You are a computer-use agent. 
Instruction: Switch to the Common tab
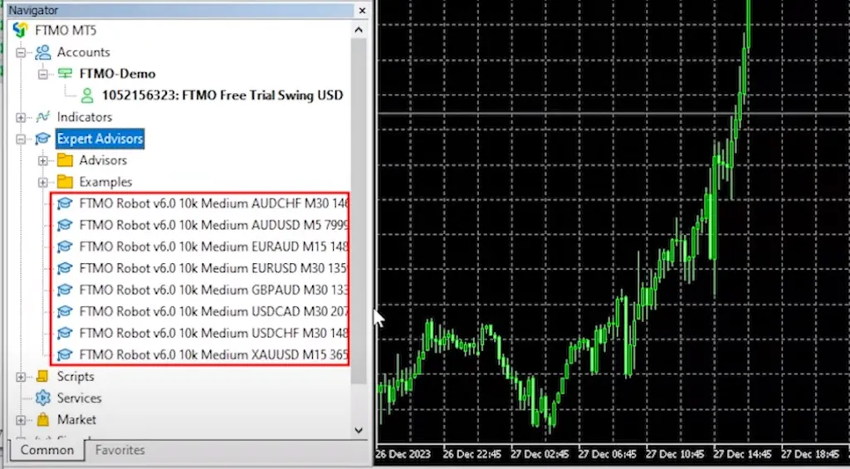(47, 450)
